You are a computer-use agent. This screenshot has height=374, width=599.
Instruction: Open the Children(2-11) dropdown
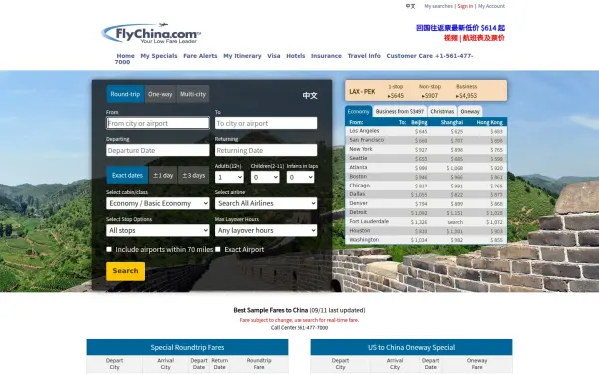(x=265, y=177)
